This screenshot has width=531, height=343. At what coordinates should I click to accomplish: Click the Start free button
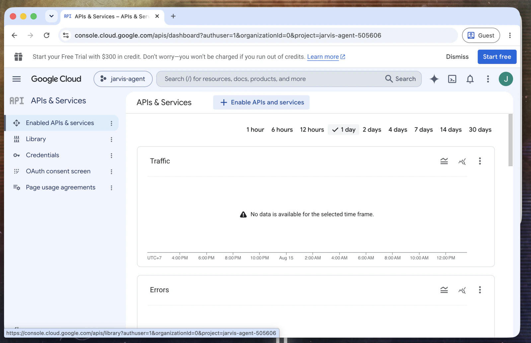click(x=497, y=57)
